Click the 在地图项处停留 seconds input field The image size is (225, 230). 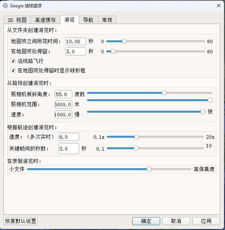(75, 52)
